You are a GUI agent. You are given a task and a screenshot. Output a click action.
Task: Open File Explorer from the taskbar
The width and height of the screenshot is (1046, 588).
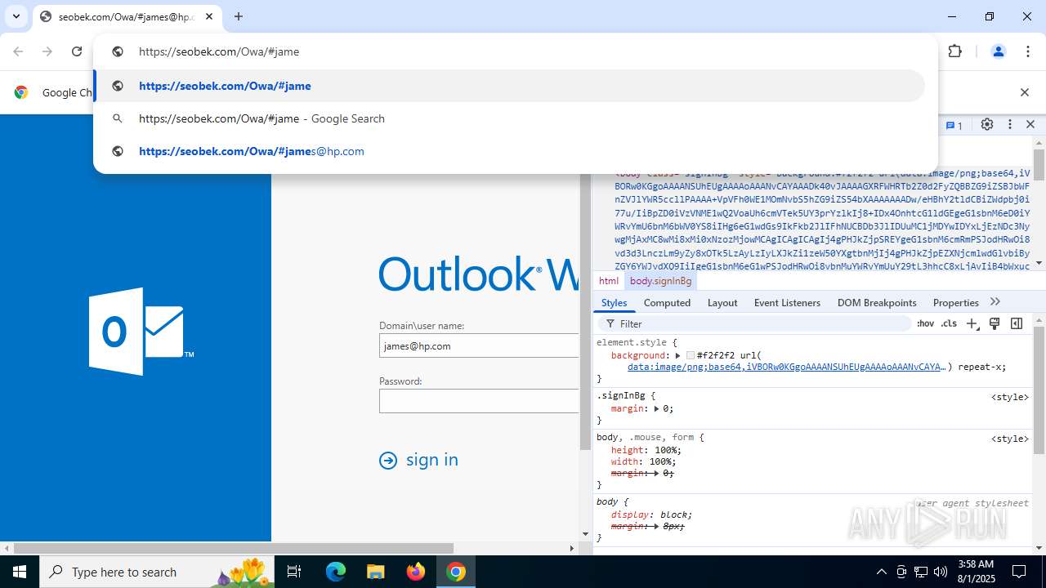click(x=376, y=572)
